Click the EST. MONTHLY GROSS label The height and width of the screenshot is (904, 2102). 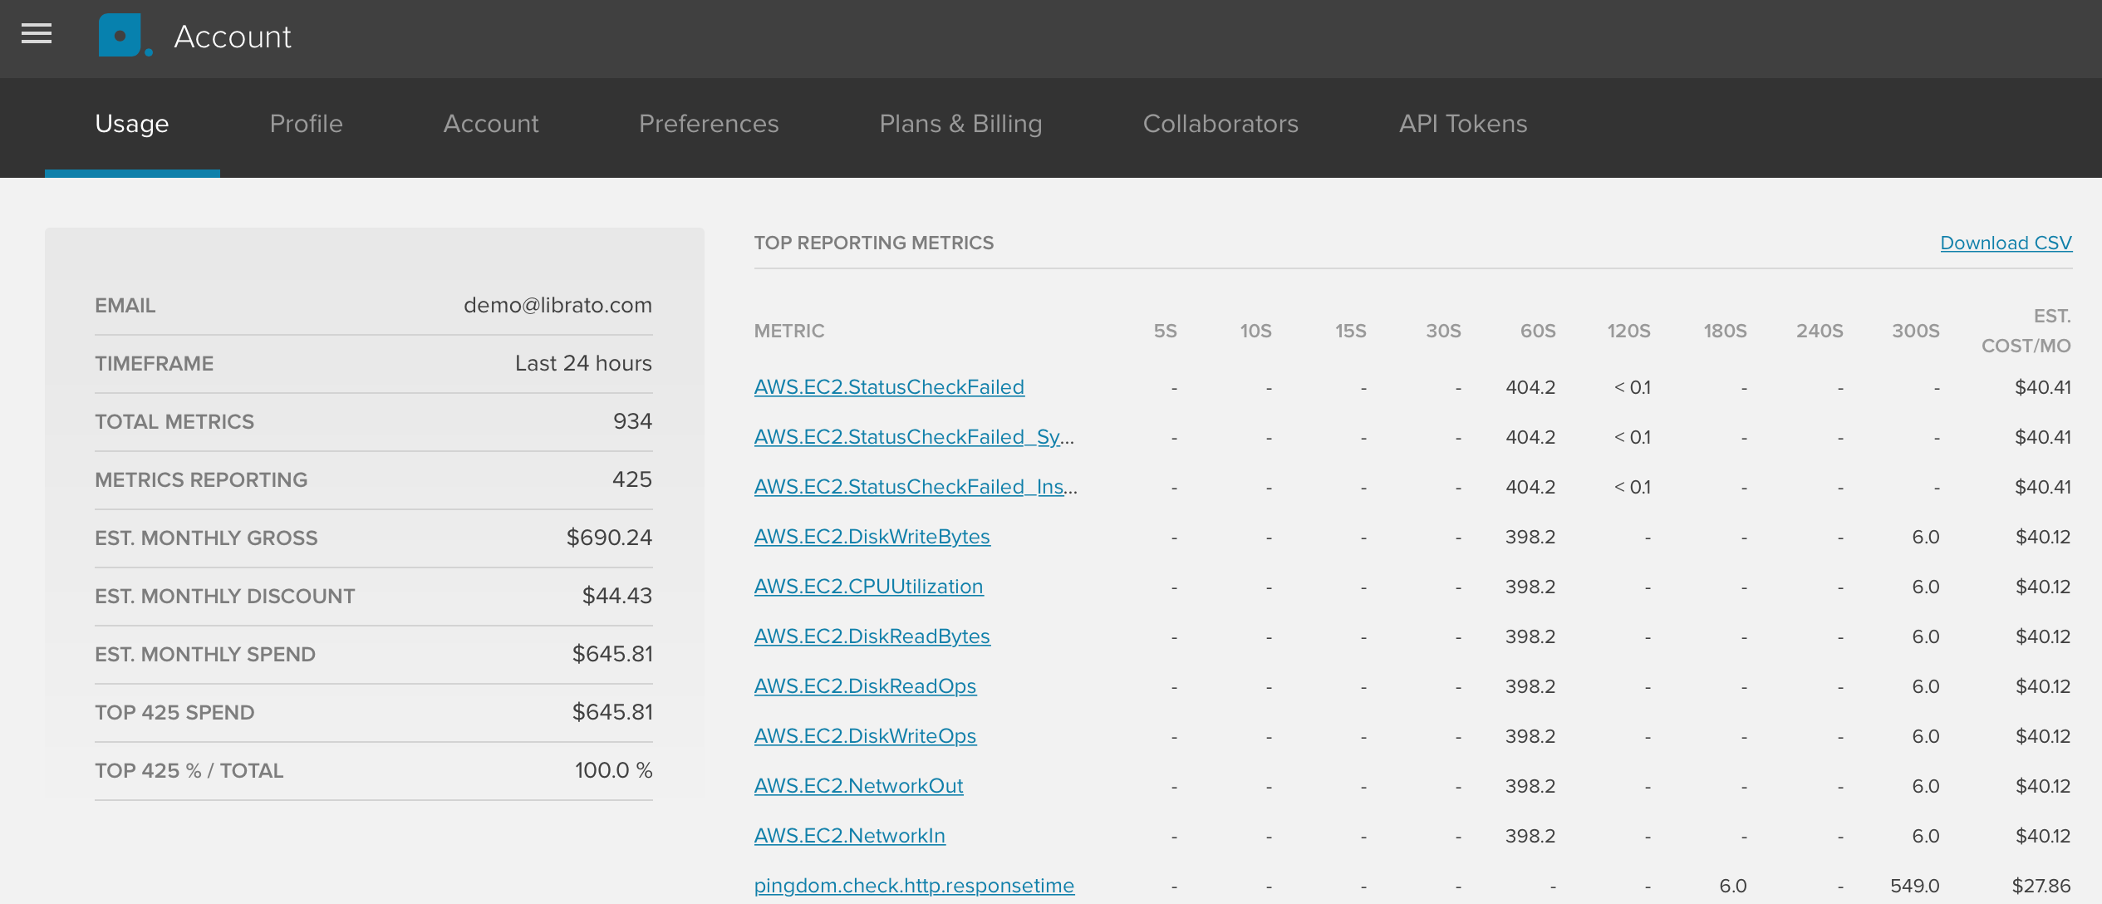click(206, 538)
